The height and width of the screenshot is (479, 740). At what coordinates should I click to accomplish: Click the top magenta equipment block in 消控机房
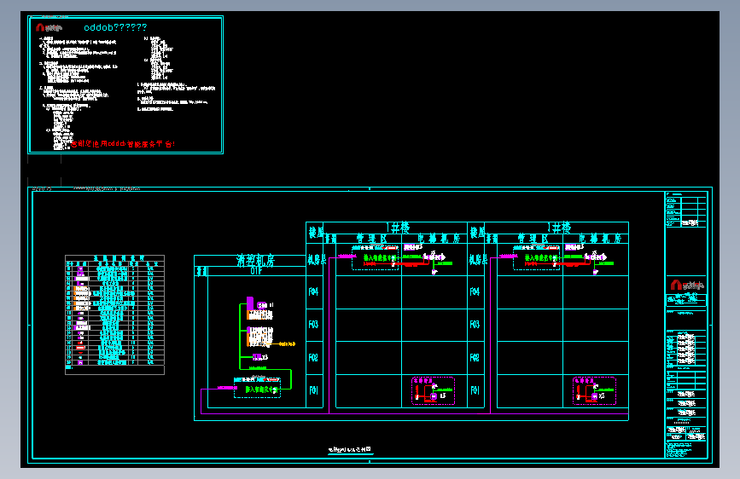pyautogui.click(x=250, y=303)
